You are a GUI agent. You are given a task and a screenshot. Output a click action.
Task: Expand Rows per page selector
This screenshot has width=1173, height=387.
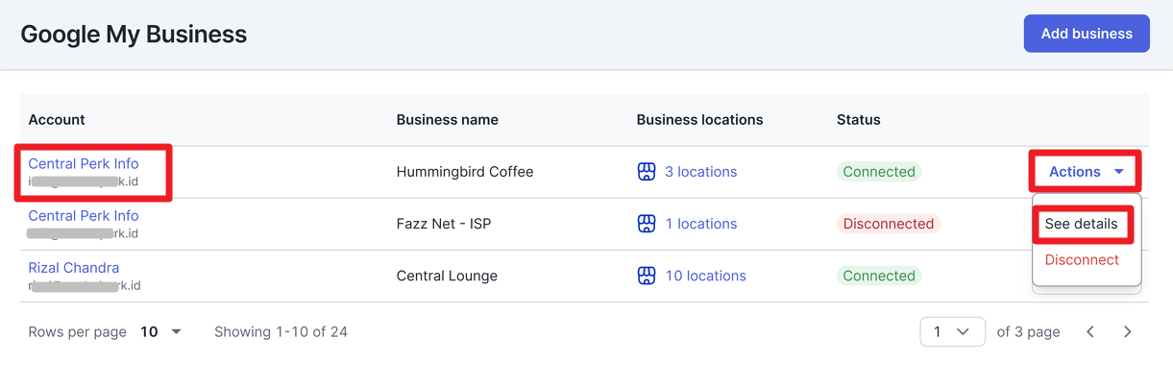[x=160, y=331]
